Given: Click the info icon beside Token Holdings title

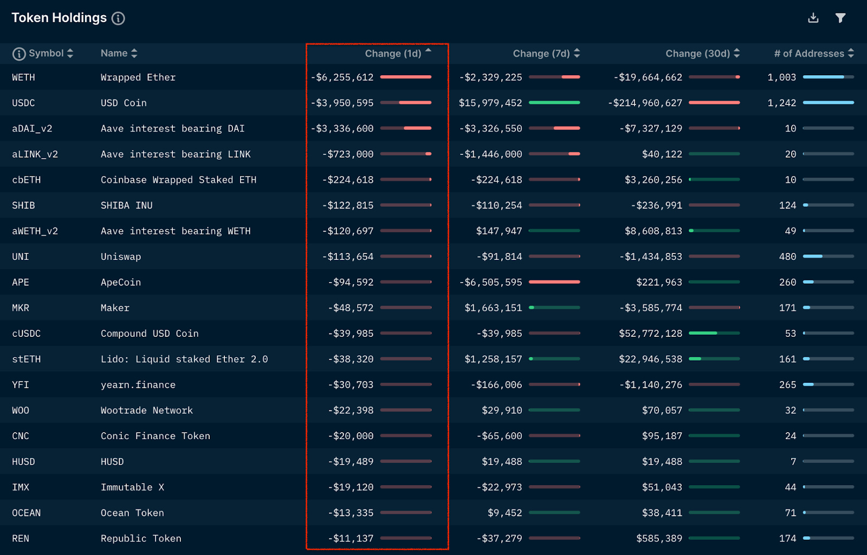Looking at the screenshot, I should [x=118, y=18].
